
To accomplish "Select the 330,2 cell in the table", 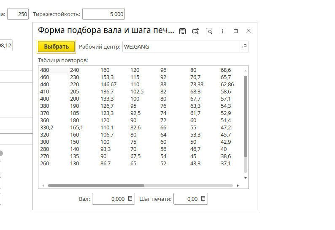I will [x=47, y=127].
